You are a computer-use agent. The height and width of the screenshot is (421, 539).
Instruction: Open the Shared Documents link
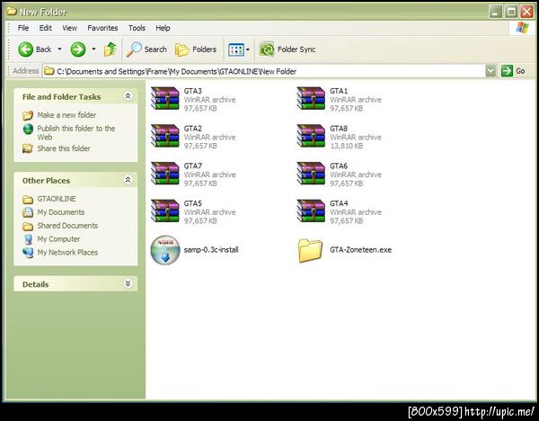67,226
